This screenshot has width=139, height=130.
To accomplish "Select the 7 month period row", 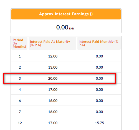I will point(66,112).
